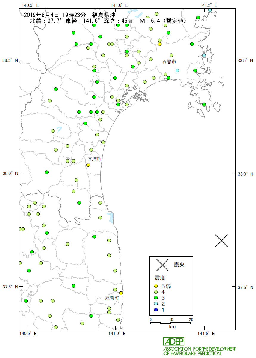256x358 pixels.
Task: Click the 深さ：45km depth text
Action: [119, 21]
